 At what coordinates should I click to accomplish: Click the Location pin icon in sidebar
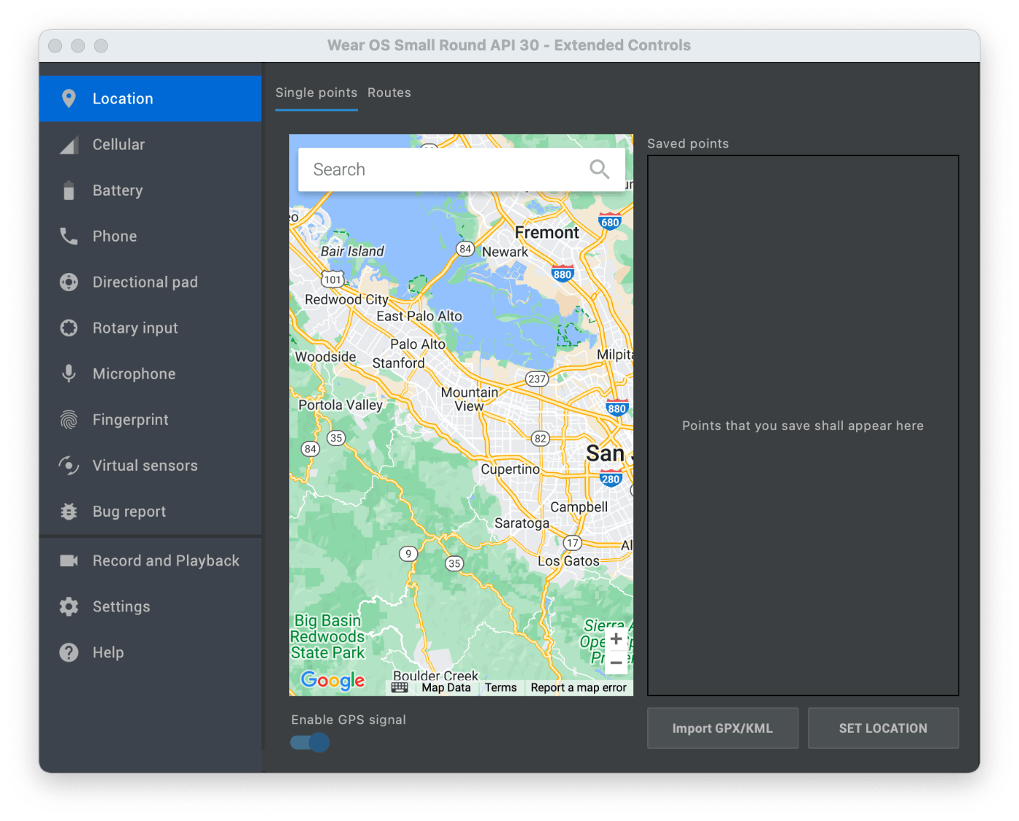coord(68,98)
